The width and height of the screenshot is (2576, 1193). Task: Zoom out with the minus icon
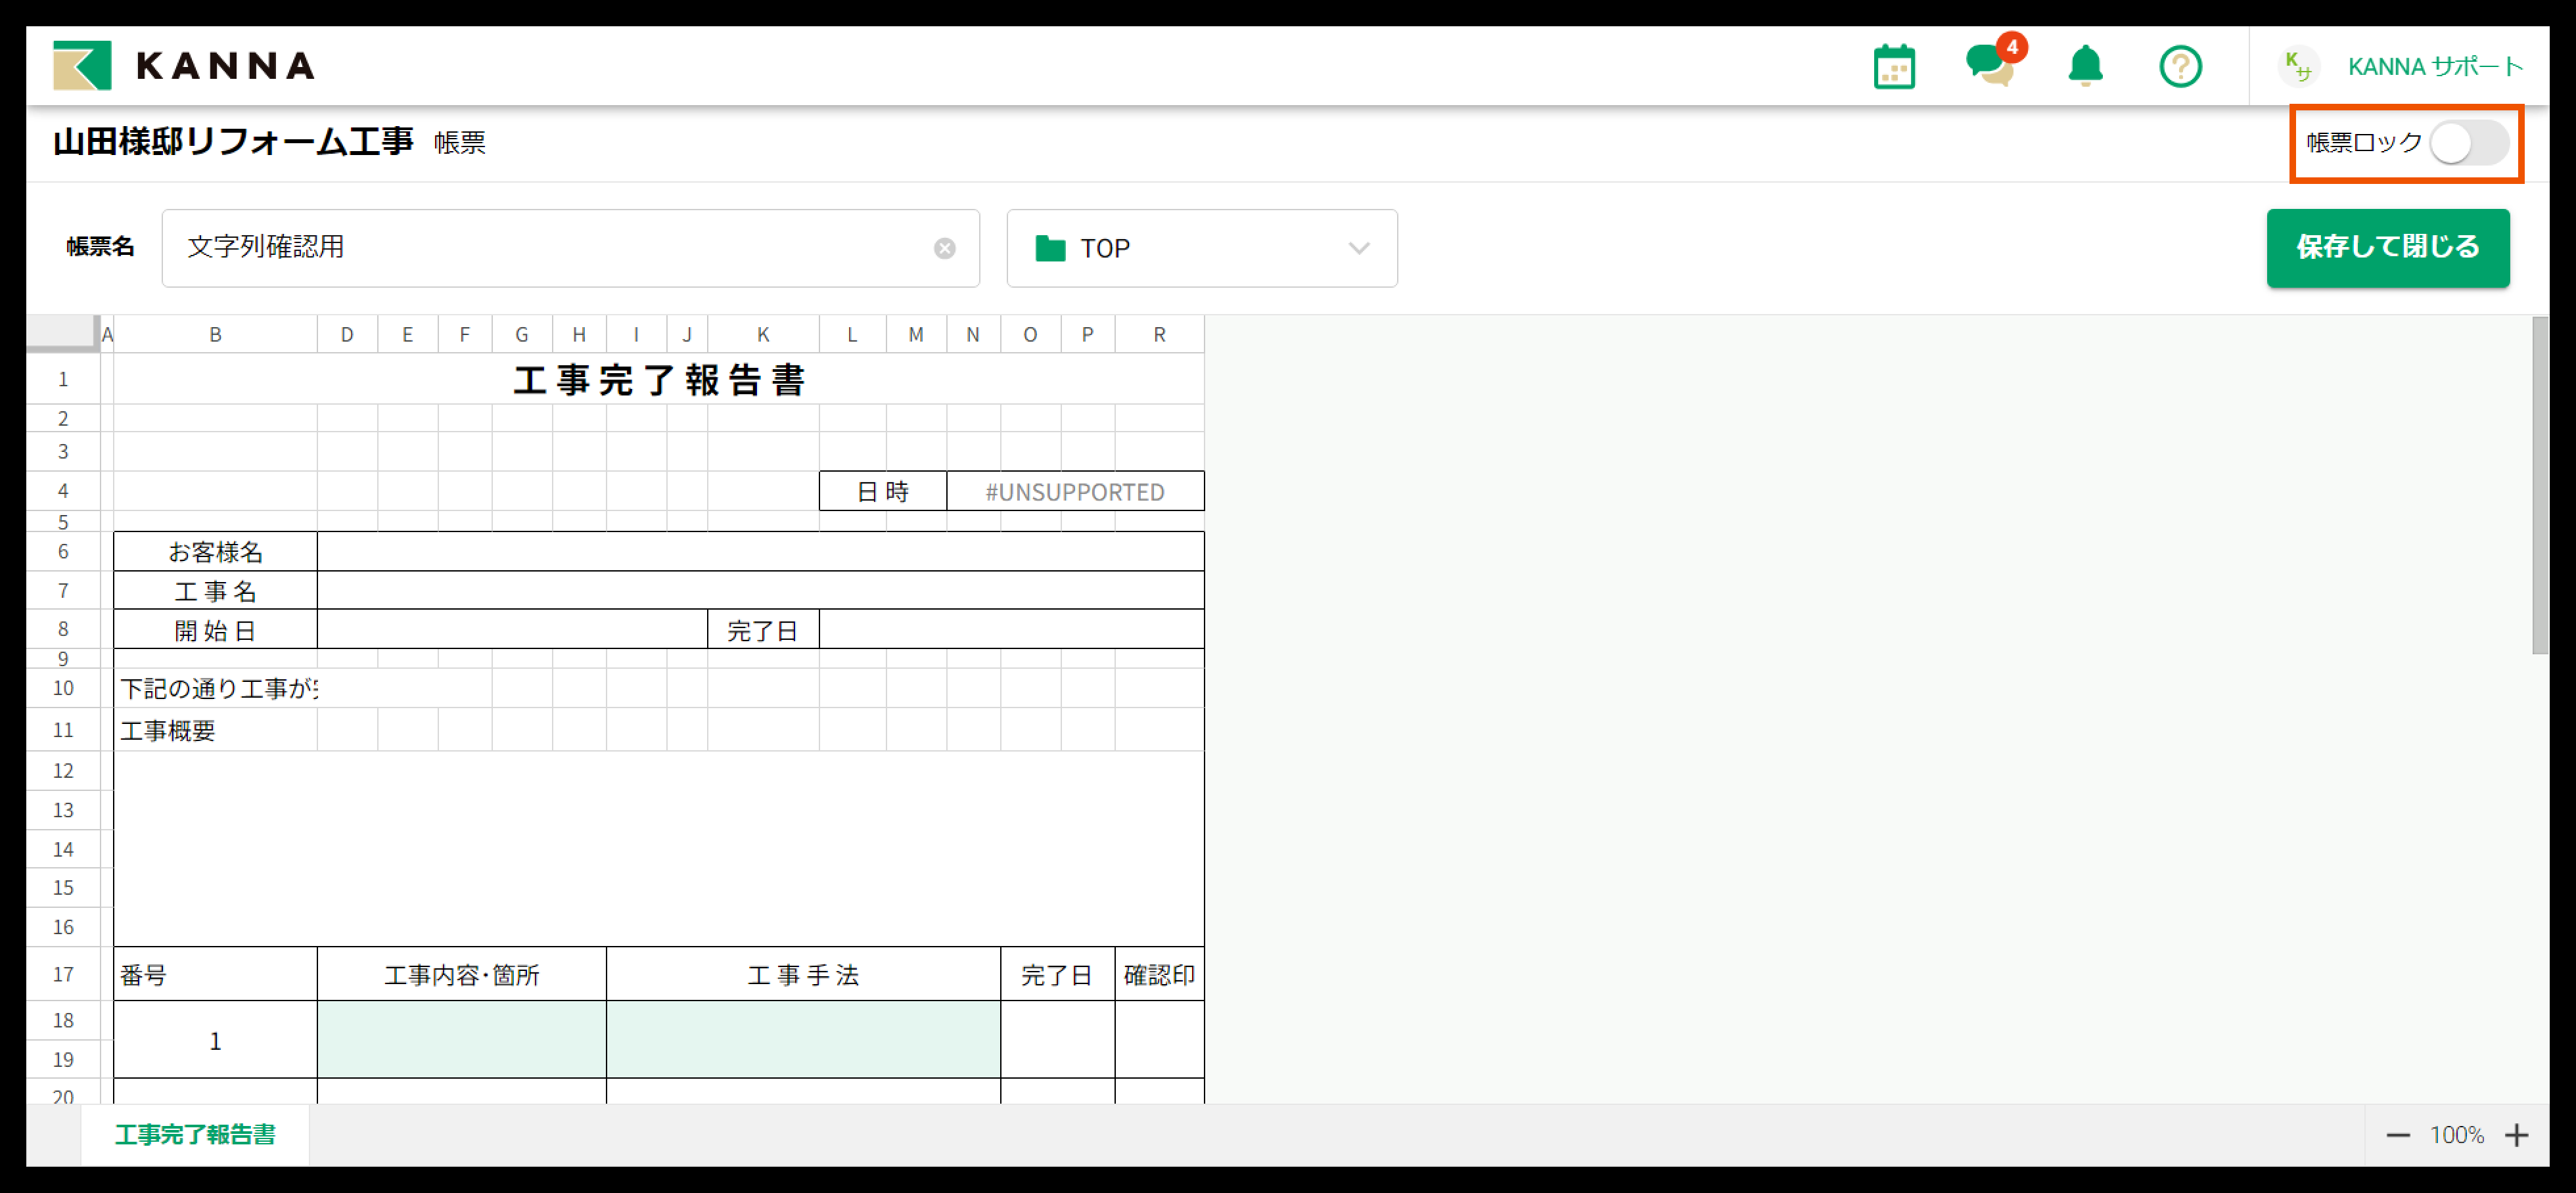point(2398,1135)
